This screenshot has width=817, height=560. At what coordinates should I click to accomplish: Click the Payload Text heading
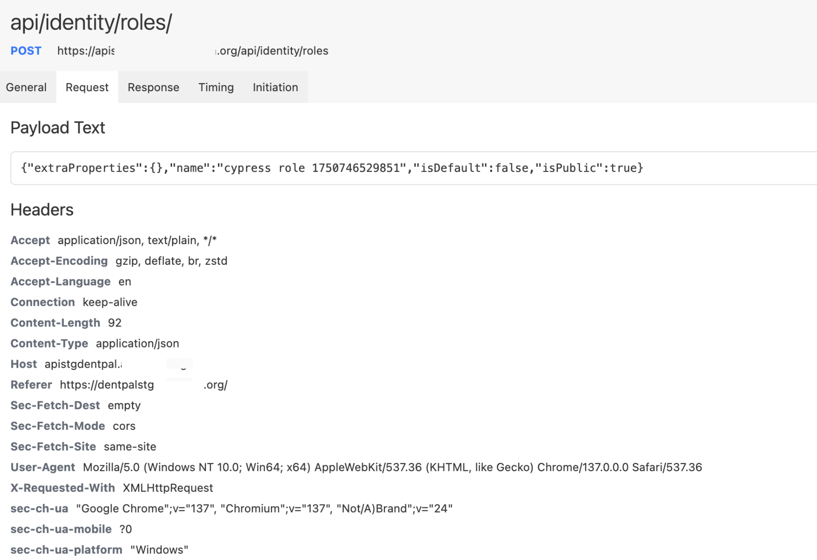click(x=58, y=128)
